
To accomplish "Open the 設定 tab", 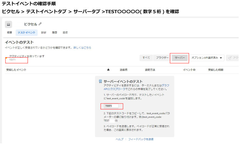I will point(65,32).
